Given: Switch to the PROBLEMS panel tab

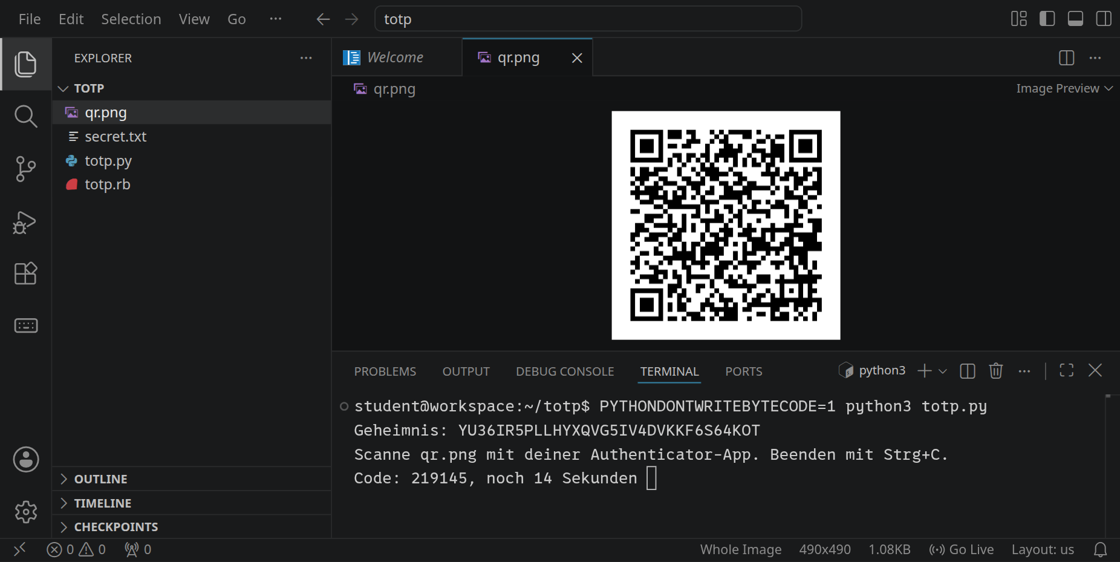Looking at the screenshot, I should [x=385, y=371].
